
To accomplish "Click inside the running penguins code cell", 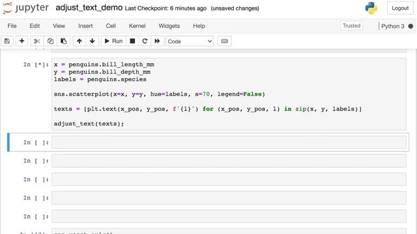I will coord(229,94).
